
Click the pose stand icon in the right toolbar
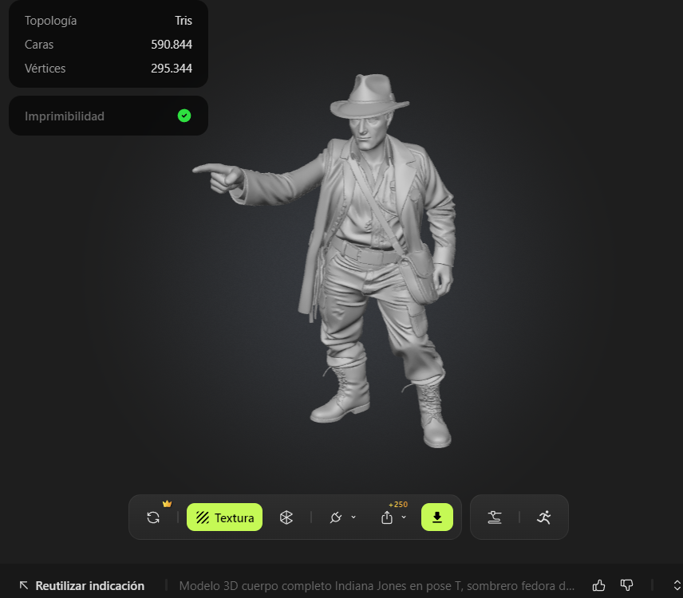pyautogui.click(x=495, y=517)
